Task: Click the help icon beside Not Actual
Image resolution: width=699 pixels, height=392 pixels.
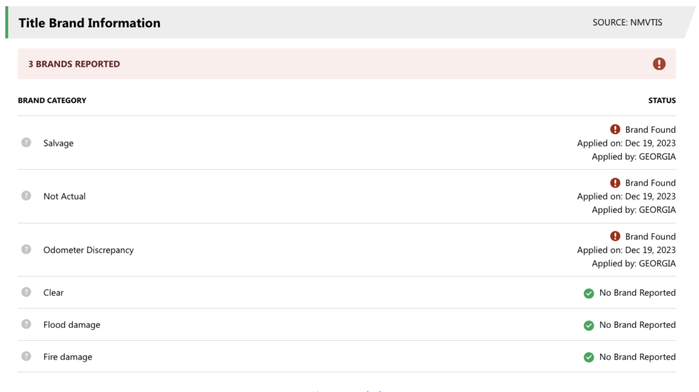Action: pos(27,196)
